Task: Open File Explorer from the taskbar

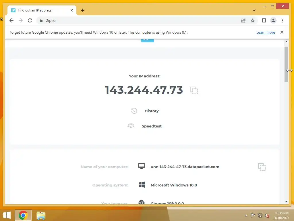Action: 41,215
